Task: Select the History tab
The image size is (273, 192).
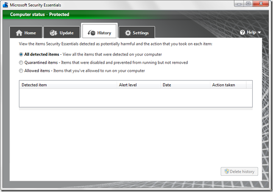Action: 99,31
